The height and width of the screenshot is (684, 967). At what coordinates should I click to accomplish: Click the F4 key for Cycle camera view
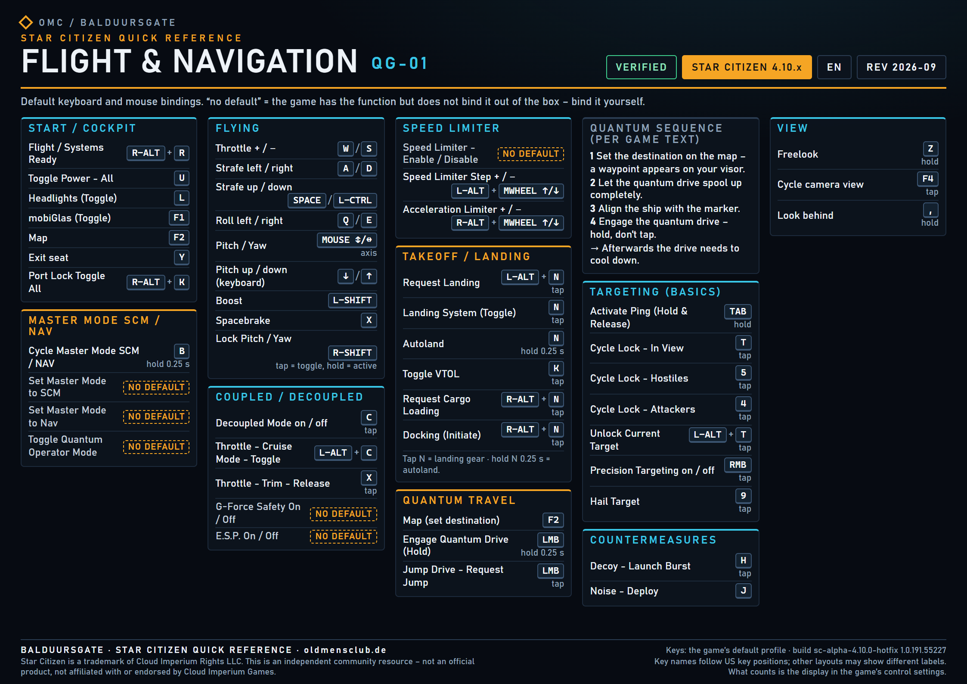[x=928, y=179]
